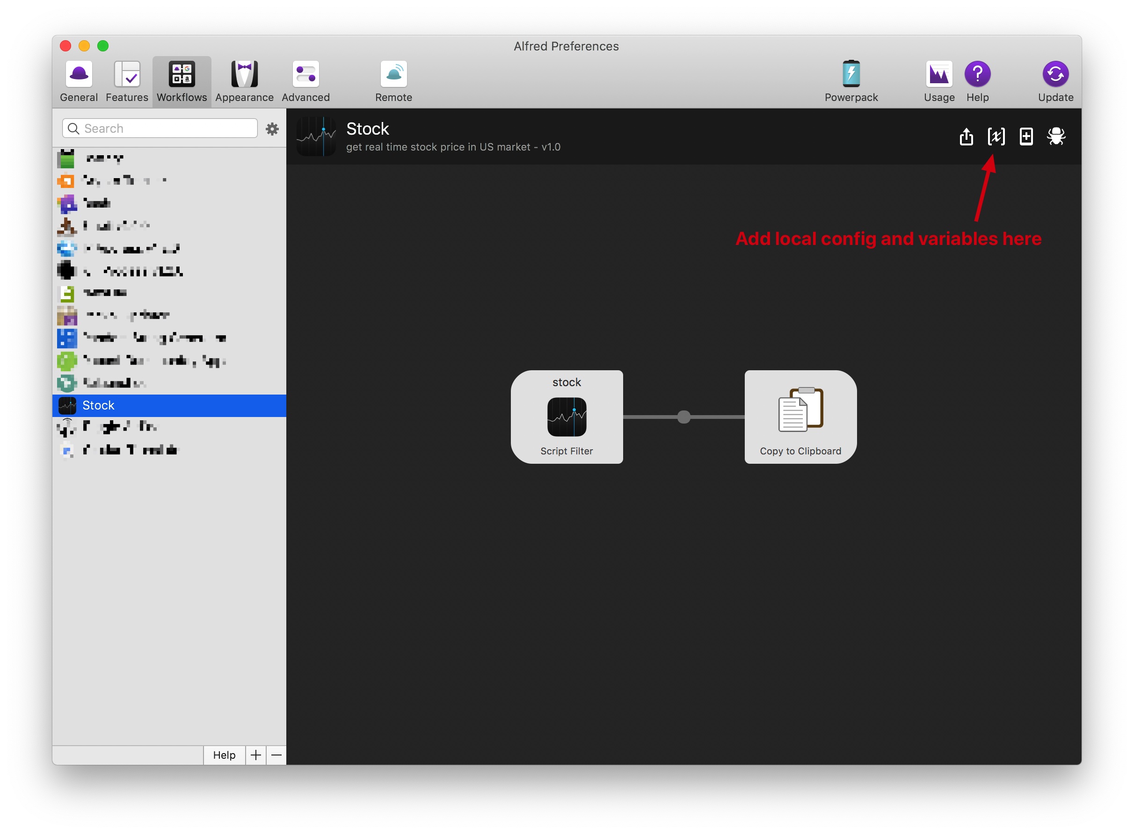
Task: Open workflow filter gear menu
Action: [x=272, y=129]
